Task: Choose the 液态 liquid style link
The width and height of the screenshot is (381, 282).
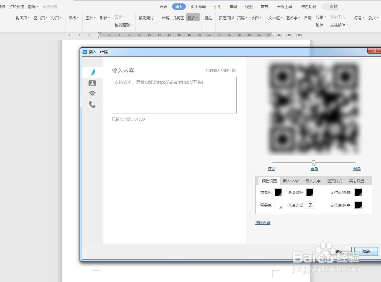Action: pos(272,169)
